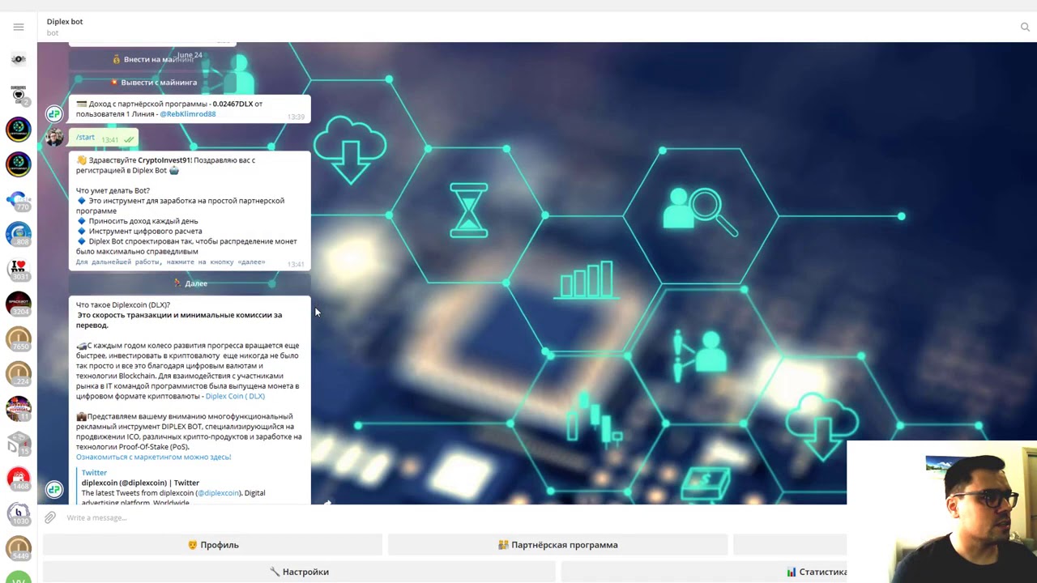Open the hamburger main menu
Image resolution: width=1037 pixels, height=583 pixels.
click(18, 27)
